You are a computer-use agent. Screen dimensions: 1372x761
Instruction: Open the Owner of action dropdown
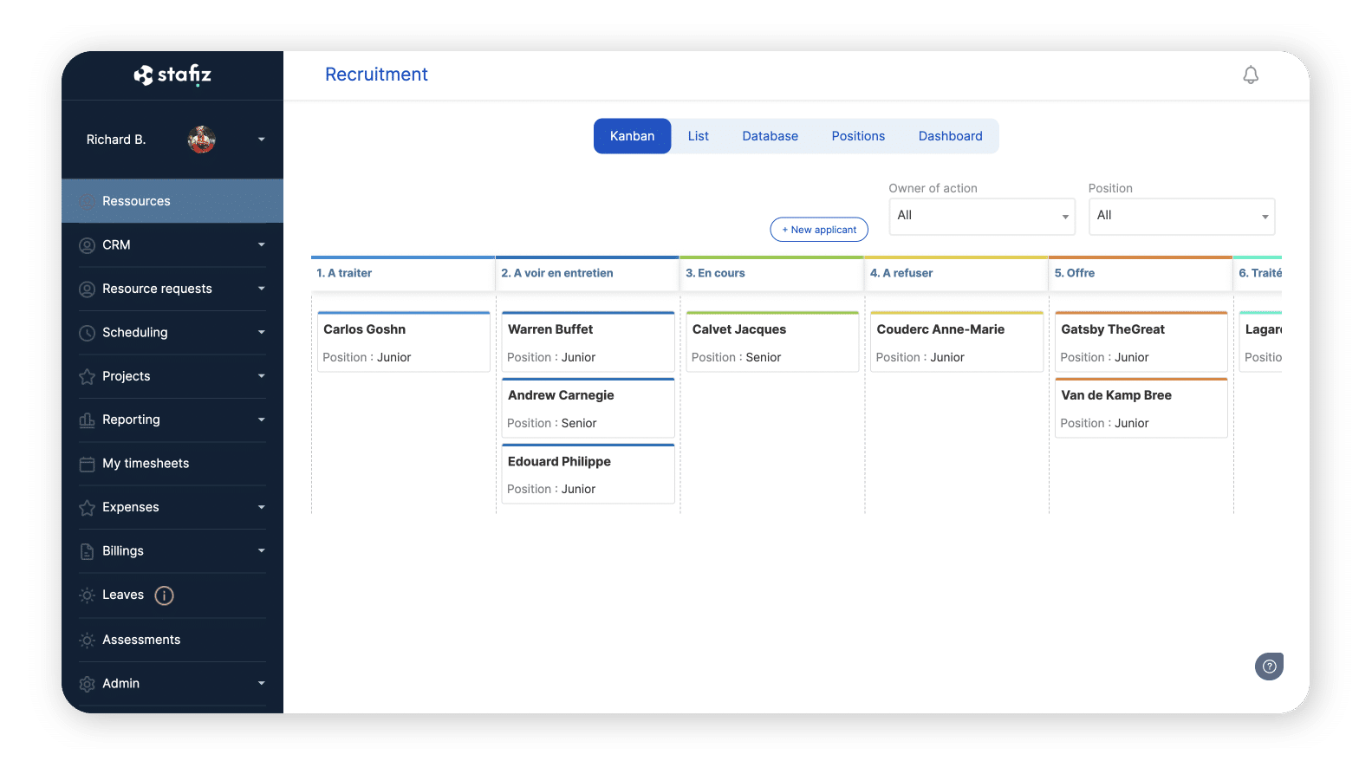click(x=981, y=216)
